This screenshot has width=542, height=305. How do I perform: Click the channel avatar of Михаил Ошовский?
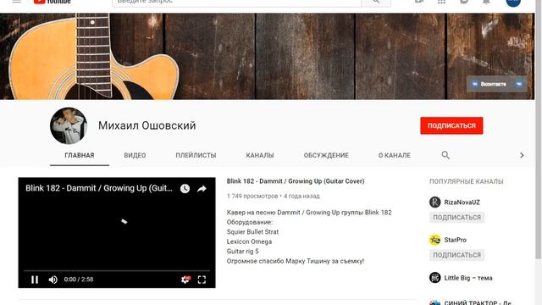(x=69, y=125)
